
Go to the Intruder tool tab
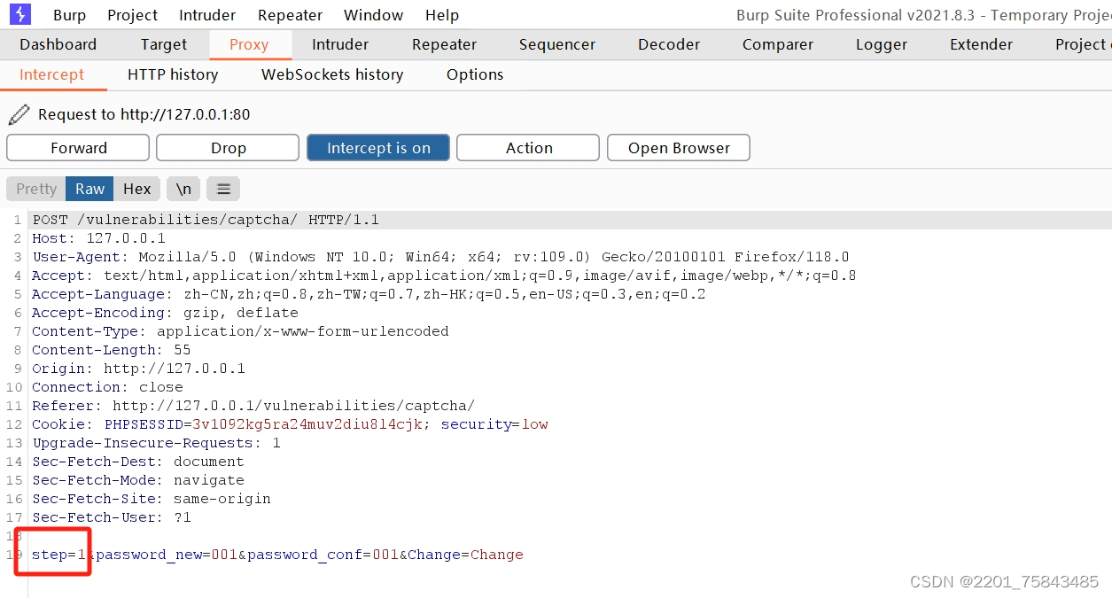pos(340,44)
